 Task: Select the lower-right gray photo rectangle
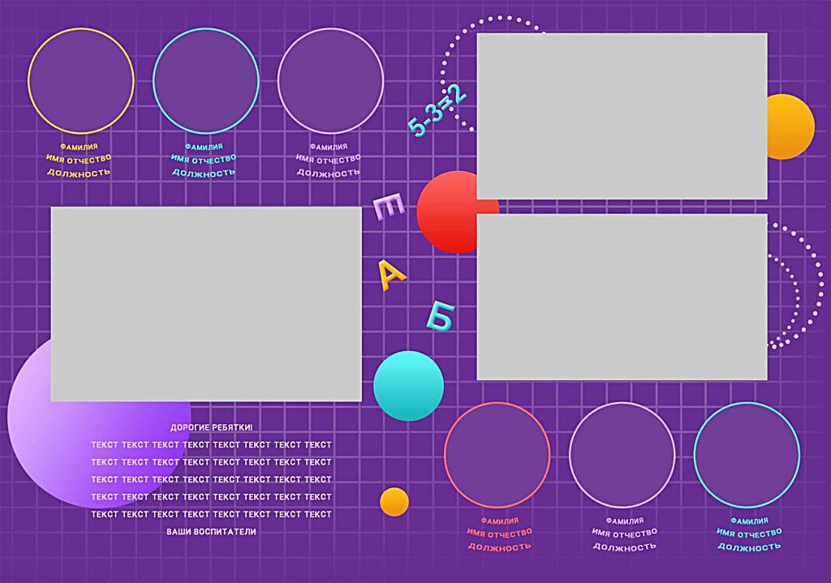coord(622,297)
